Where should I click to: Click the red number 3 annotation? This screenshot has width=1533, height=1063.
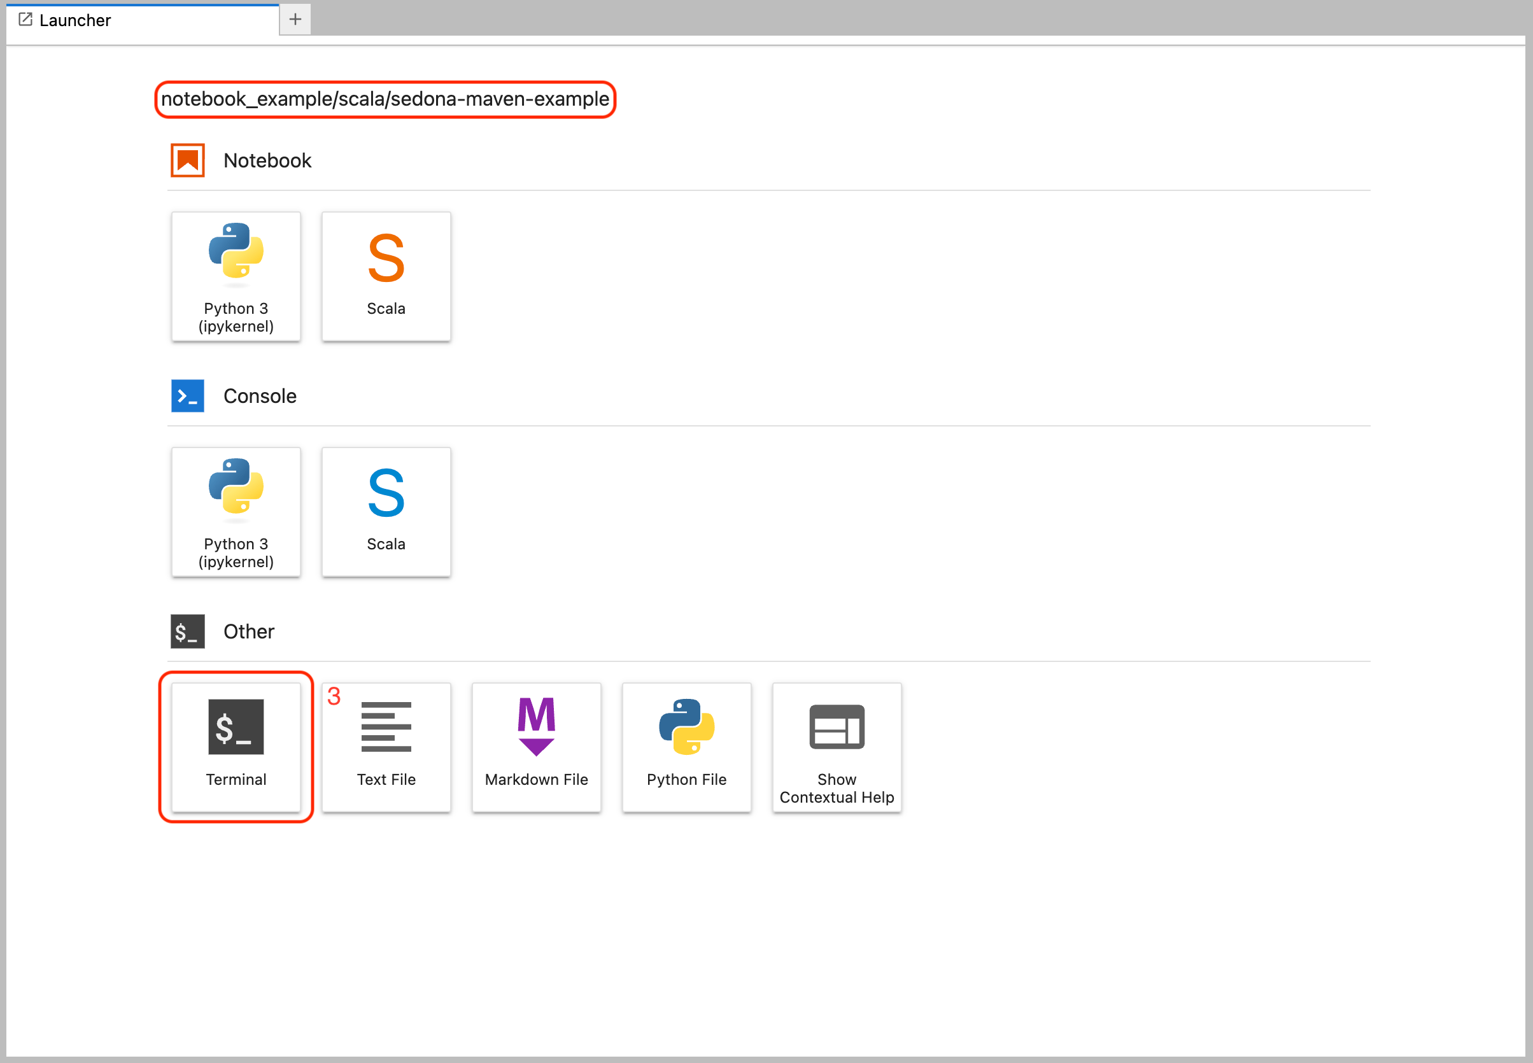[334, 696]
